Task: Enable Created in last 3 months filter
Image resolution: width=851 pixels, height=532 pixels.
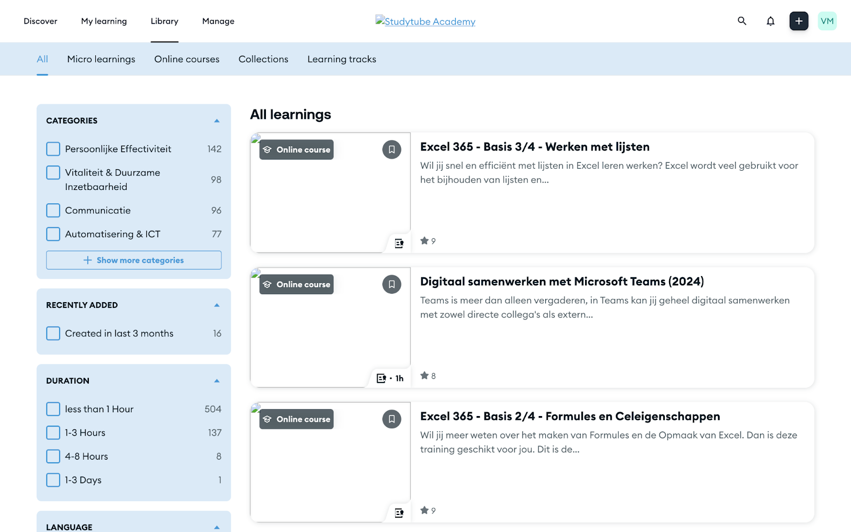Action: click(53, 334)
